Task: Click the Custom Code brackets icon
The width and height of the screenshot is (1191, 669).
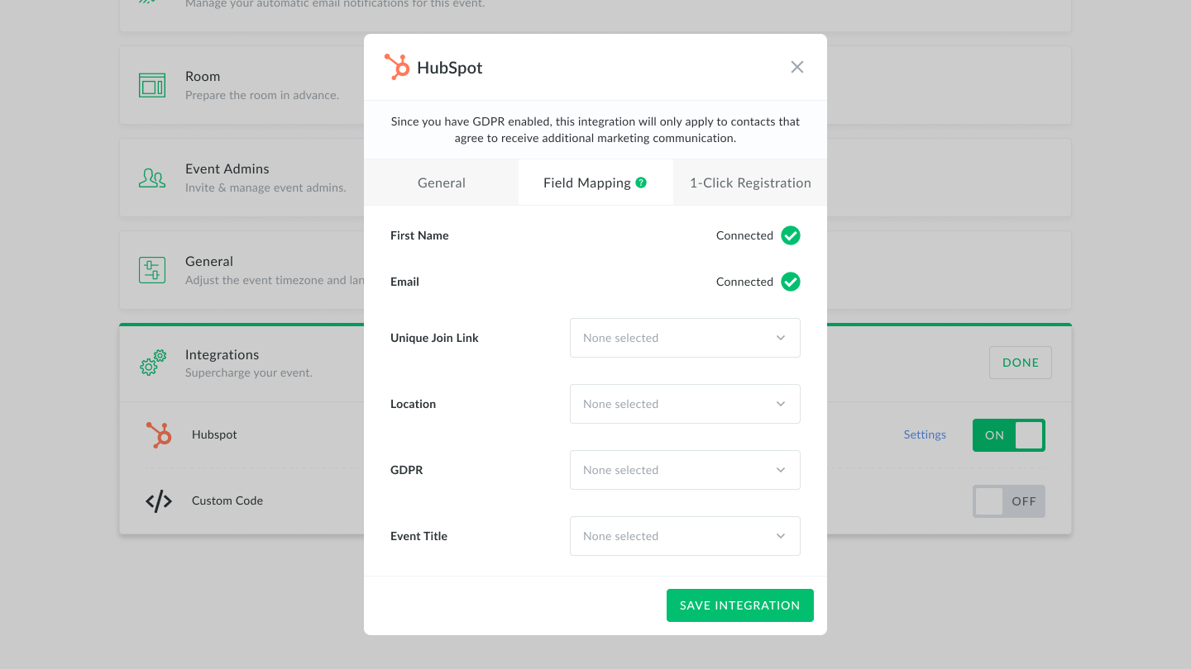Action: point(159,501)
